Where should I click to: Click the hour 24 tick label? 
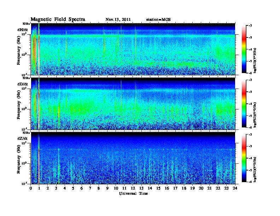pos(235,188)
